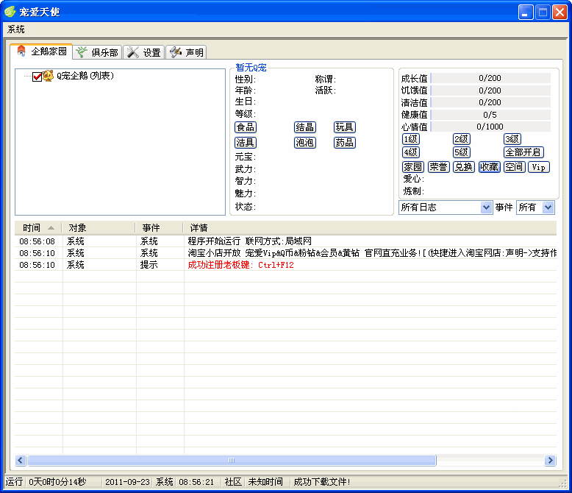
Task: Click the 食品 button
Action: click(x=246, y=127)
